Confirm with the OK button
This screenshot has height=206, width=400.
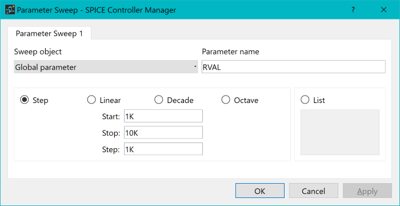point(260,191)
